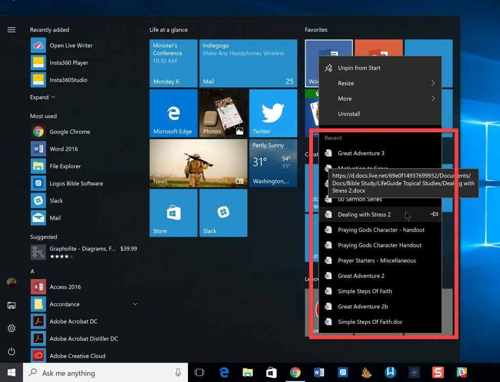Open Slack from the Most used list
The width and height of the screenshot is (500, 382).
(x=84, y=201)
